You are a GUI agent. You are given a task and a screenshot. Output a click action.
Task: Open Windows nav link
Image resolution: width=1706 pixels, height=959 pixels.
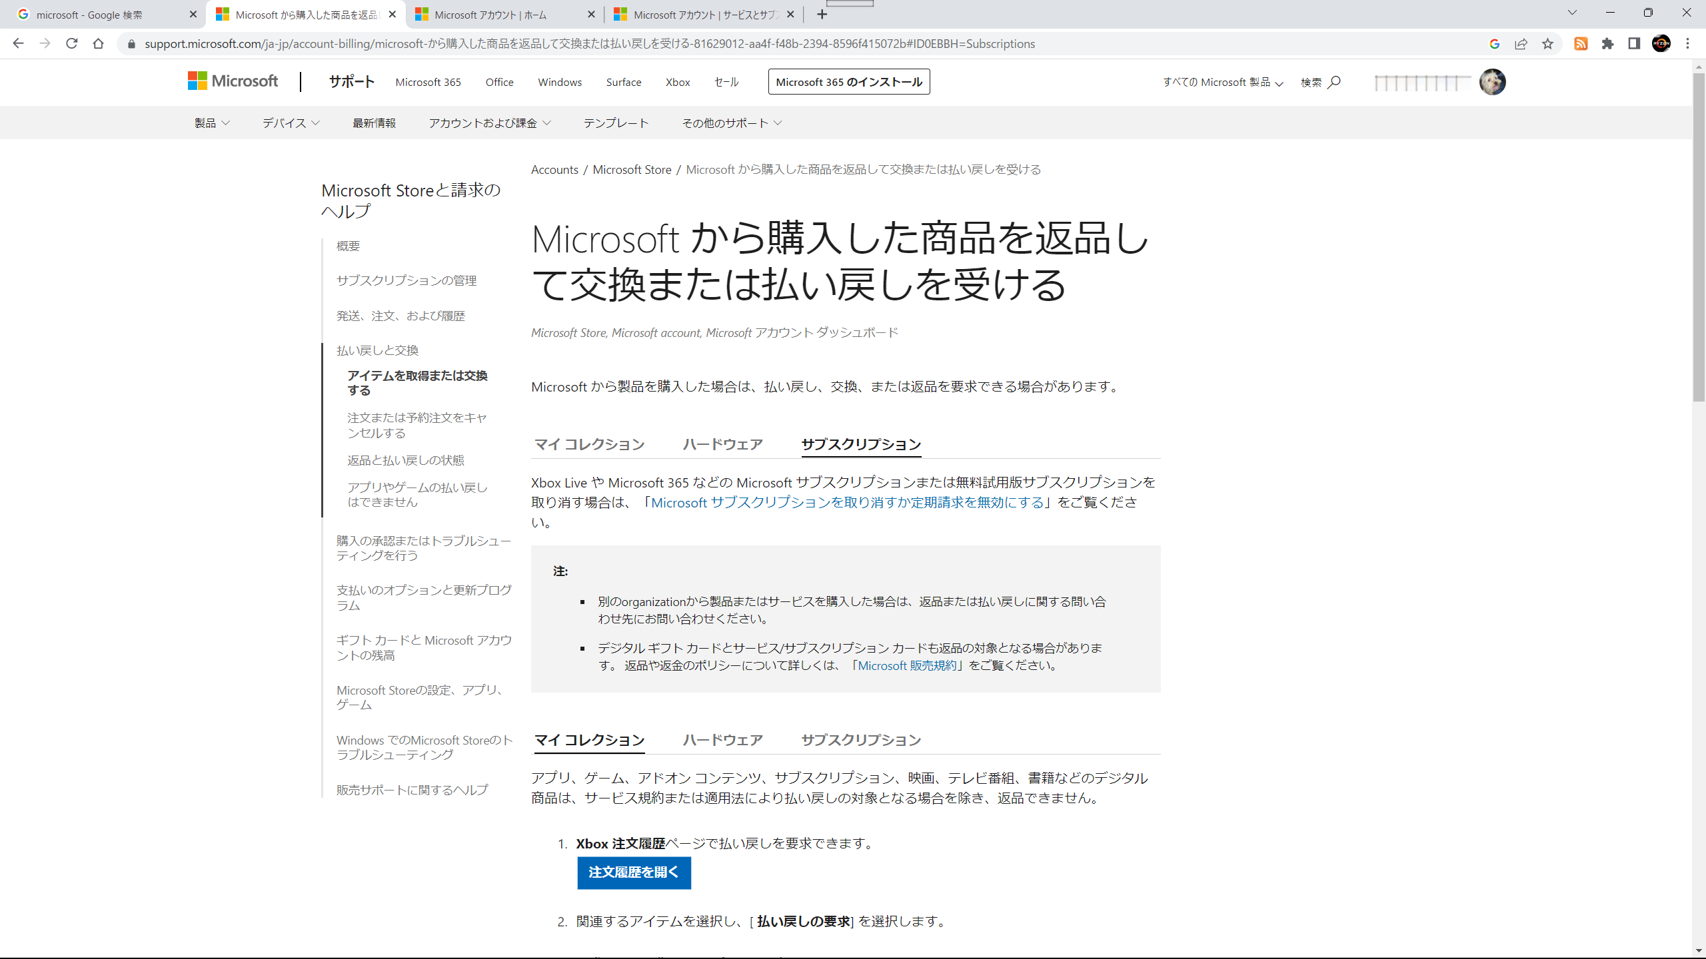coord(560,83)
